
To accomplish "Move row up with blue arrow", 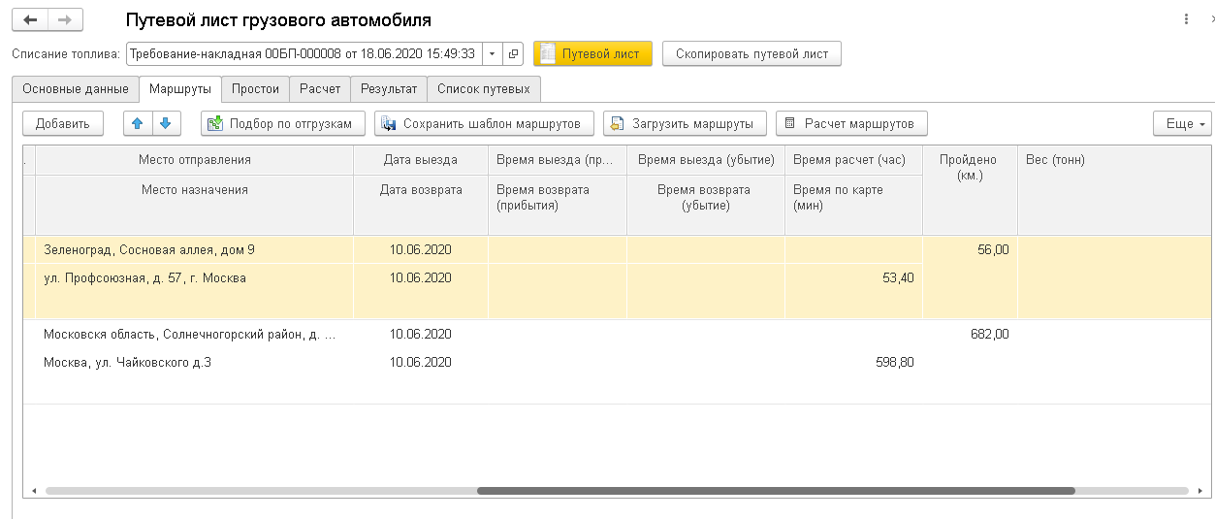I will tap(138, 123).
